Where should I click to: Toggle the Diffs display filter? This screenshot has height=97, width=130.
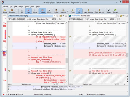coord(28,11)
